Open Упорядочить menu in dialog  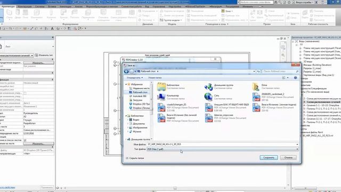coord(135,78)
